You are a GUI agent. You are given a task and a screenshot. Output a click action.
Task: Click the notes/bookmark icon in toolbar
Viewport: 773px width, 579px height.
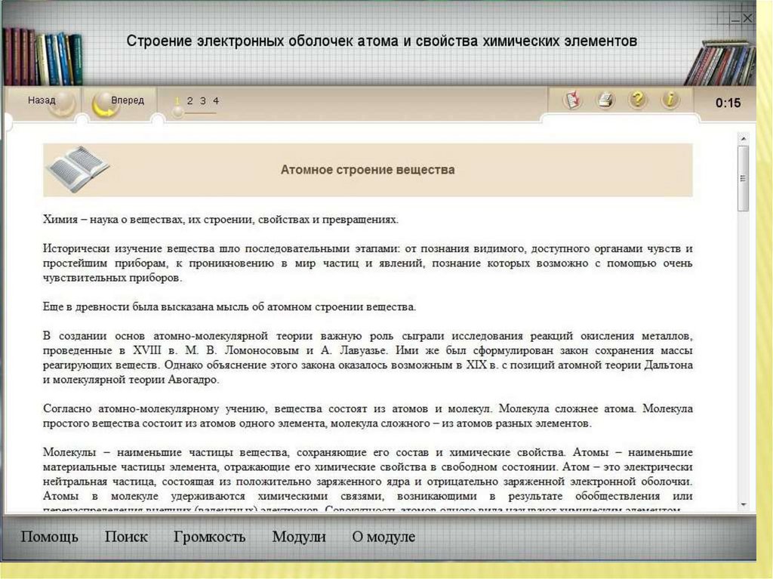[572, 100]
